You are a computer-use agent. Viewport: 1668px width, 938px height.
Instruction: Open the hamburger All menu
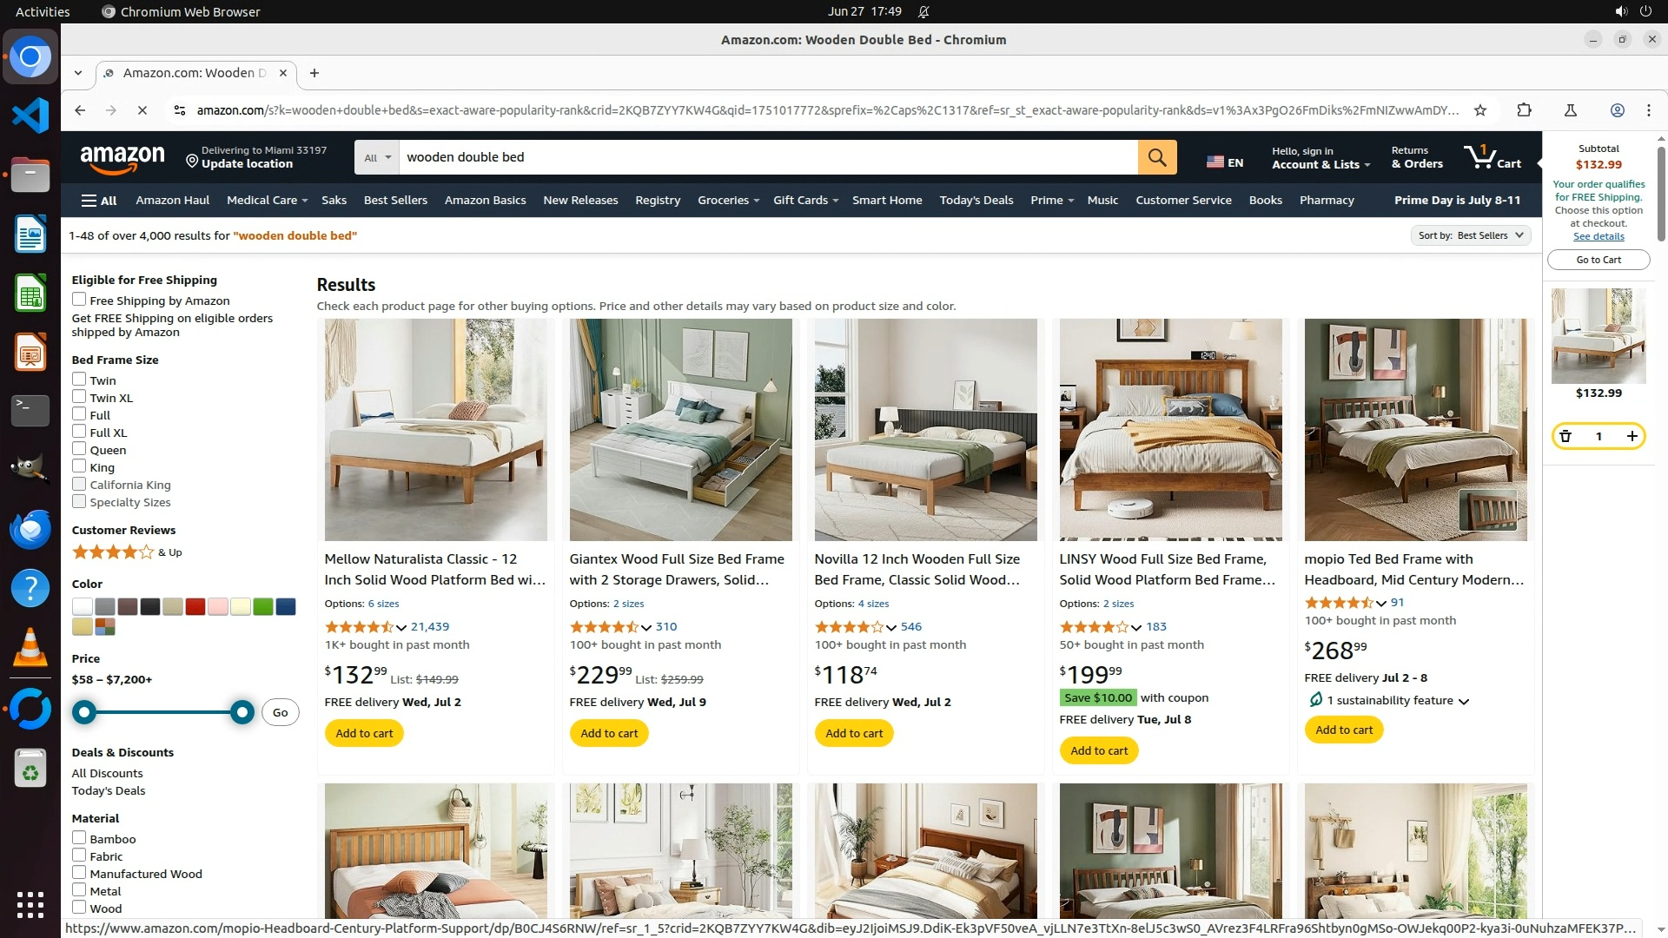pos(99,201)
